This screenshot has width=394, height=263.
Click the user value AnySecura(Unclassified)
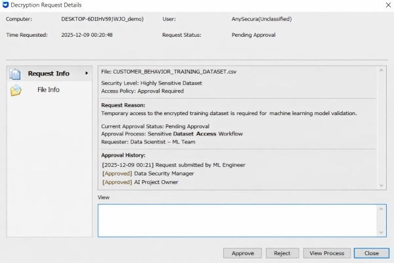click(x=261, y=19)
